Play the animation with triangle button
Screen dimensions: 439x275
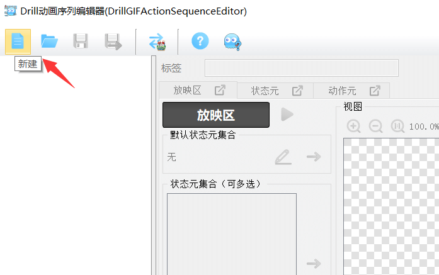pos(287,115)
